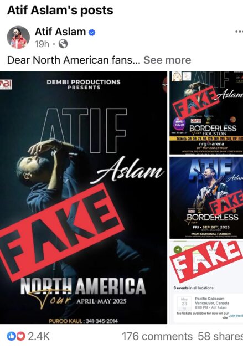Click the Atif Aslam's posts heading
This screenshot has width=243, height=349.
coord(60,10)
